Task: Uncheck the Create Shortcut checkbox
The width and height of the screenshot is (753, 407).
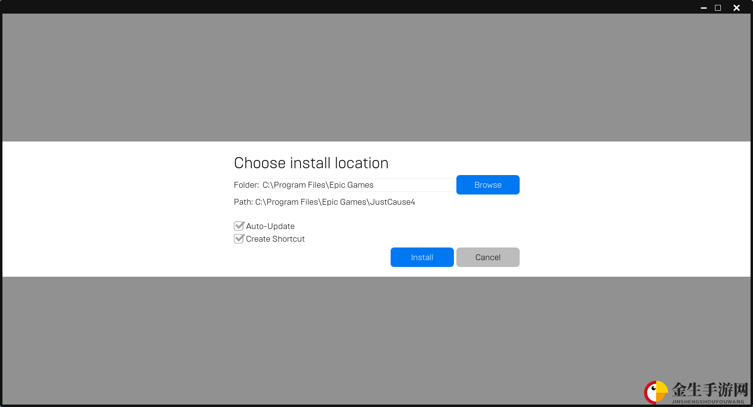Action: [x=239, y=239]
